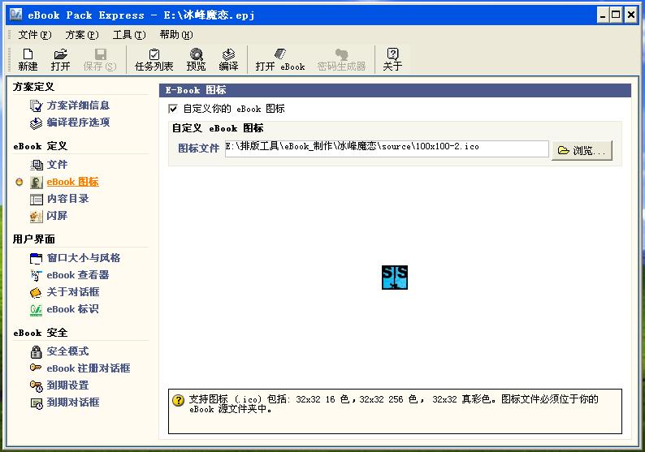Screen dimensions: 645x452
Task: Click the yellow question mark help icon
Action: pos(178,400)
